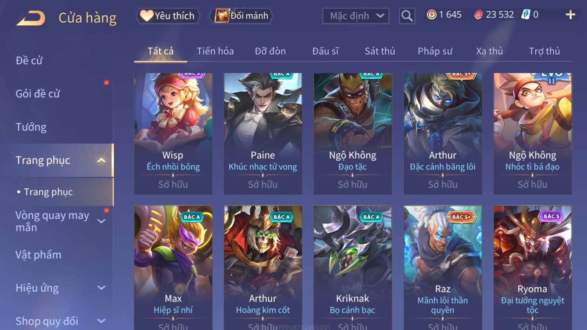587x330 pixels.
Task: Open Raz Mãnh lôi thần quyền skin card
Action: point(443,268)
